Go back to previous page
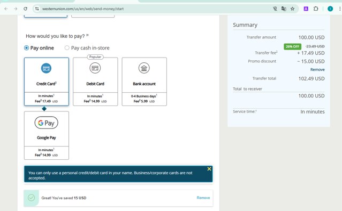342x211 pixels. click(6, 9)
